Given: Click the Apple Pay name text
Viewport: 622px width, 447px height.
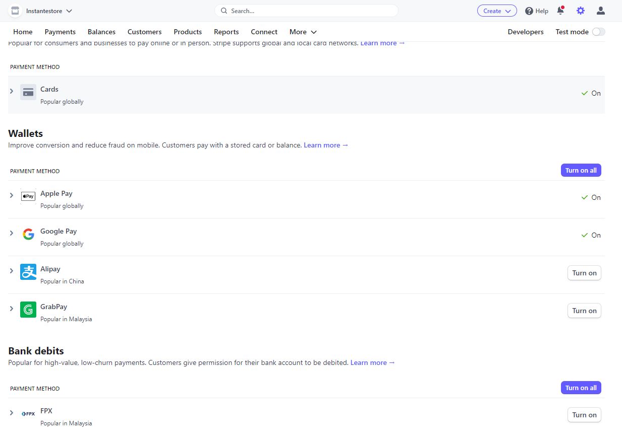Looking at the screenshot, I should [56, 193].
